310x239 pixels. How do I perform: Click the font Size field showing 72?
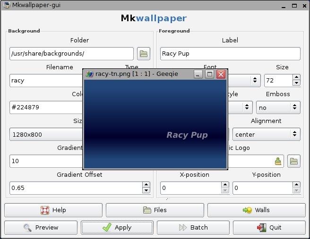click(278, 81)
